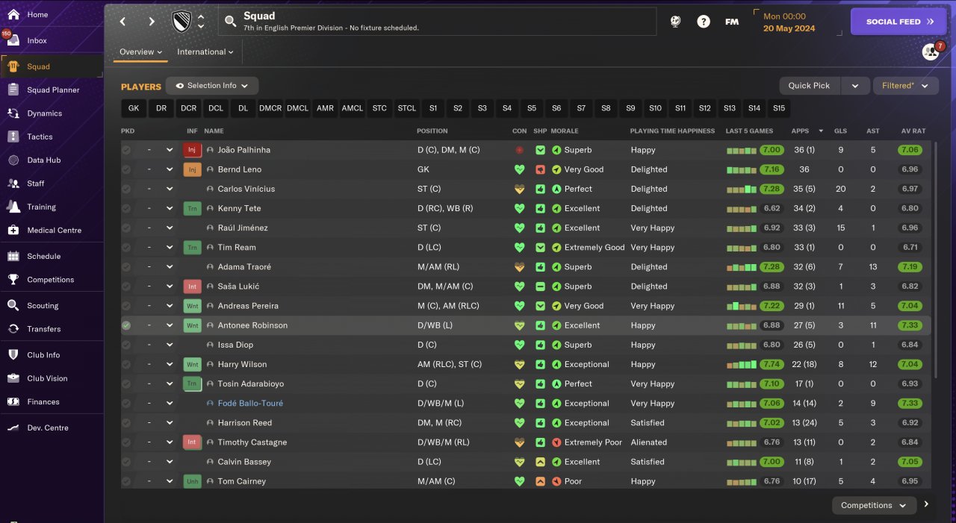Image resolution: width=956 pixels, height=523 pixels.
Task: Click the Social Feed button
Action: click(898, 22)
